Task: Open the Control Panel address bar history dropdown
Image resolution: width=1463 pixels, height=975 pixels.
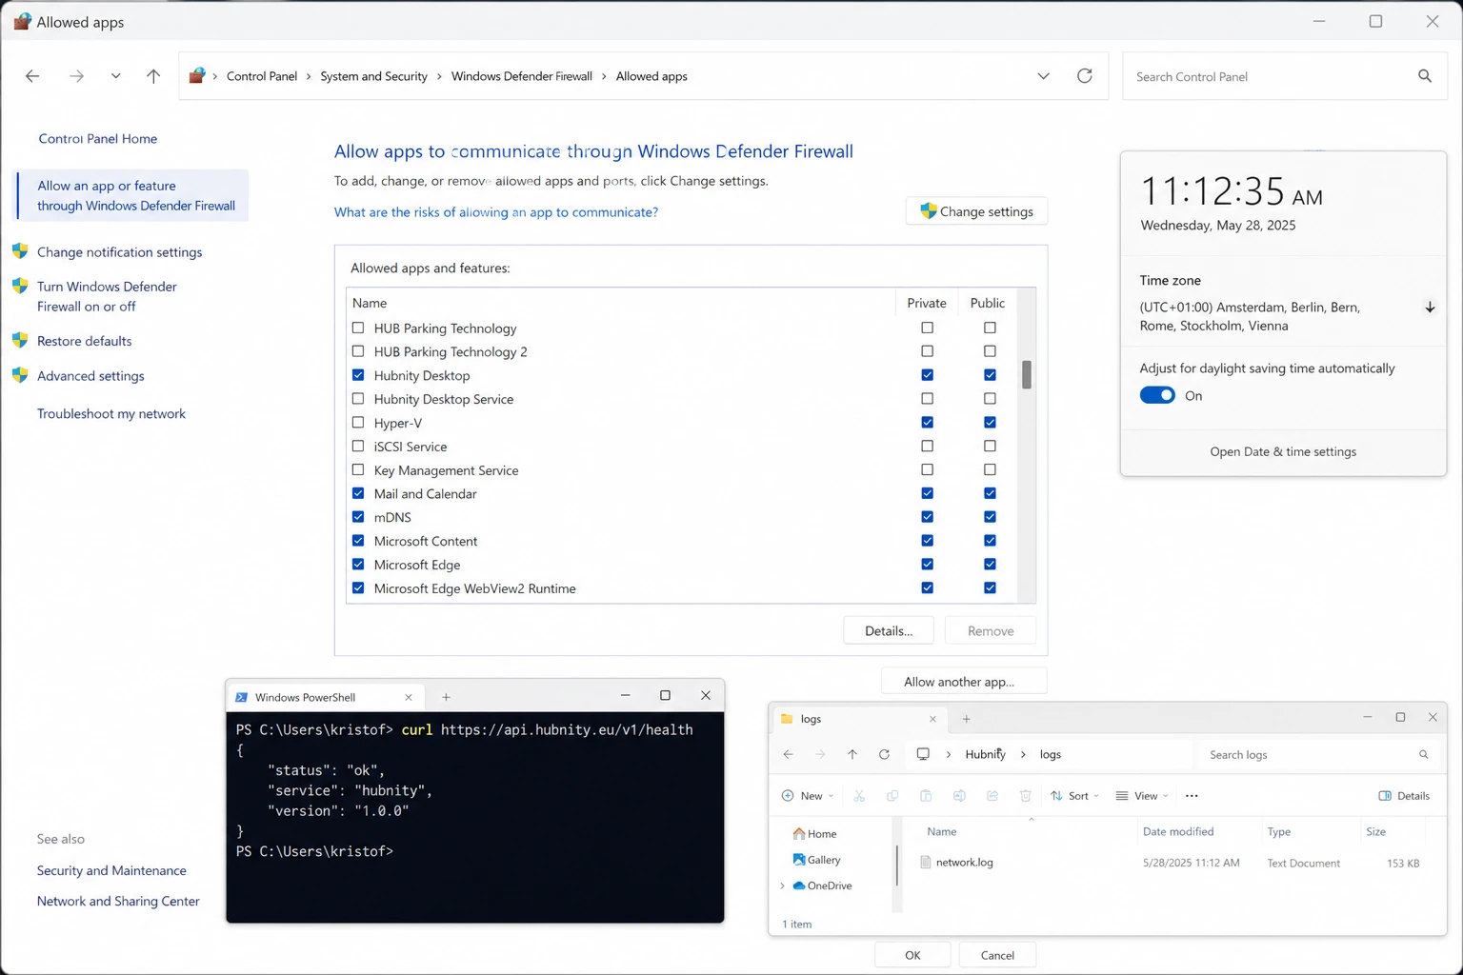Action: (x=1043, y=76)
